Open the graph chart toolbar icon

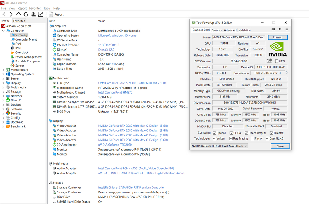[x=40, y=14]
